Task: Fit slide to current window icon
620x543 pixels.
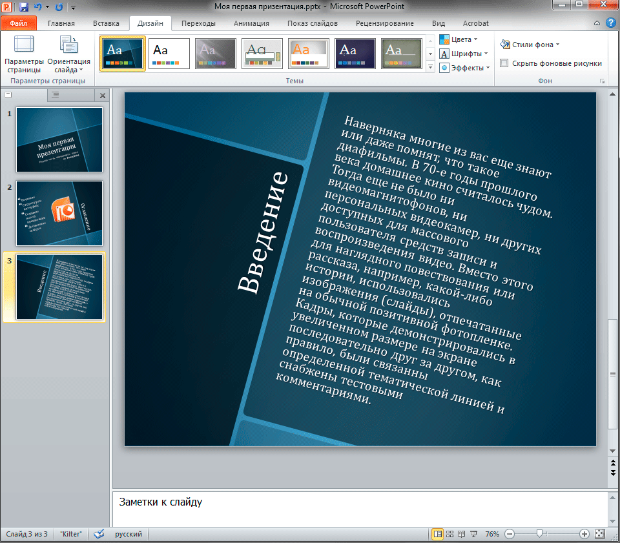Action: click(599, 534)
